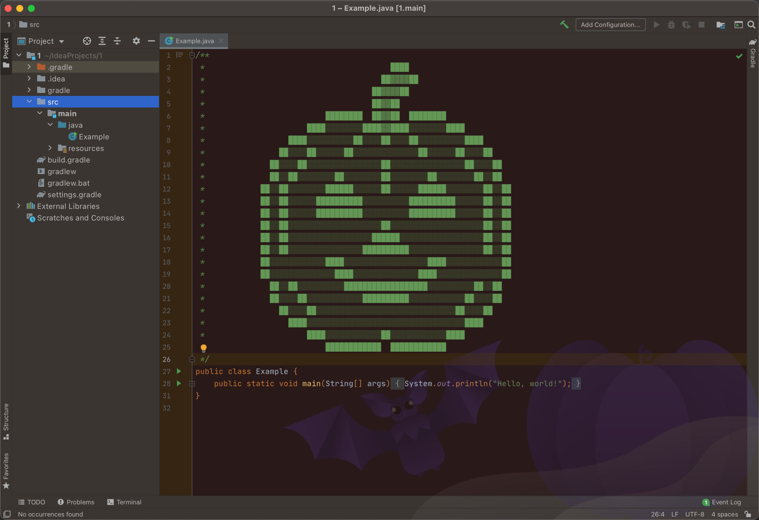Viewport: 759px width, 520px height.
Task: Click line separator LF in status bar
Action: [x=675, y=514]
